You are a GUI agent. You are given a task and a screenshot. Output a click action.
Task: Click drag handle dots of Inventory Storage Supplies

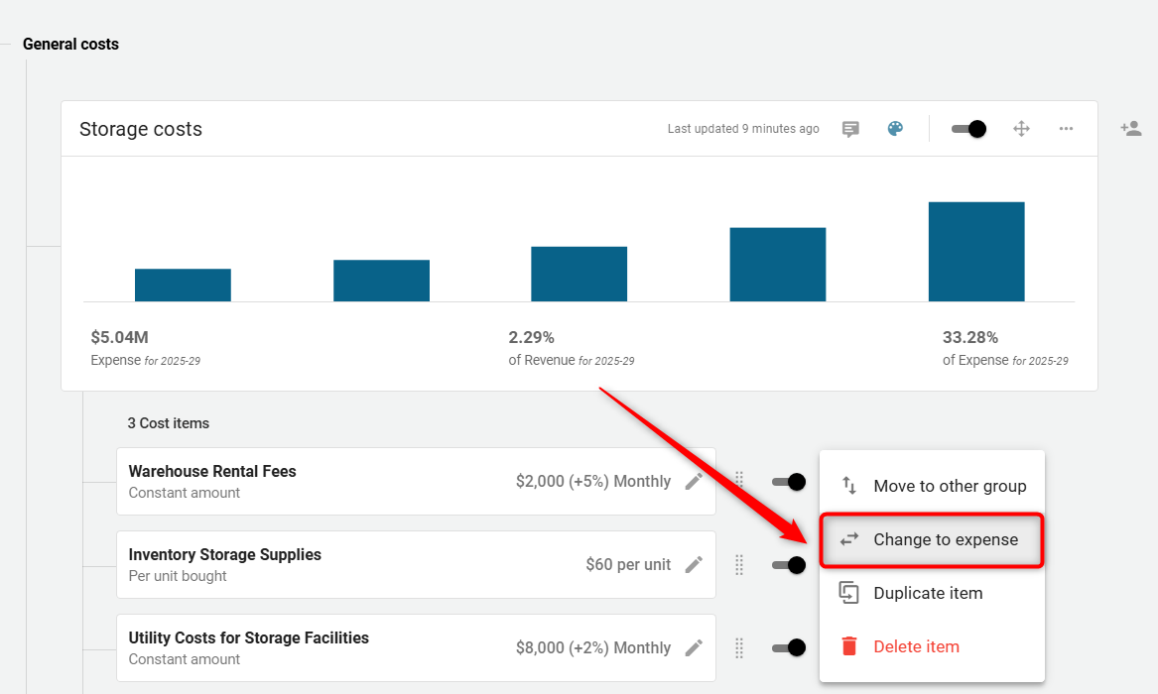[739, 565]
